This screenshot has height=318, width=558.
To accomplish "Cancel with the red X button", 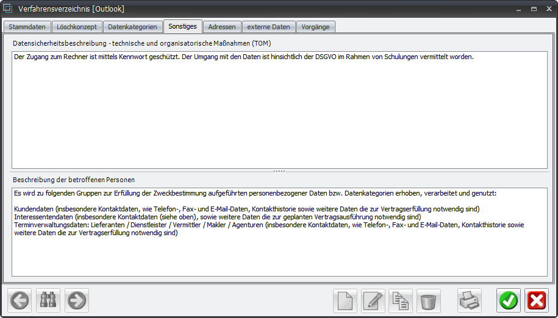I will point(537,300).
